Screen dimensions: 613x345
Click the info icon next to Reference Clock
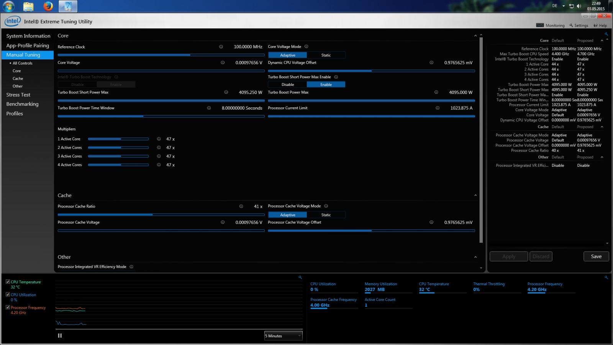pyautogui.click(x=221, y=47)
